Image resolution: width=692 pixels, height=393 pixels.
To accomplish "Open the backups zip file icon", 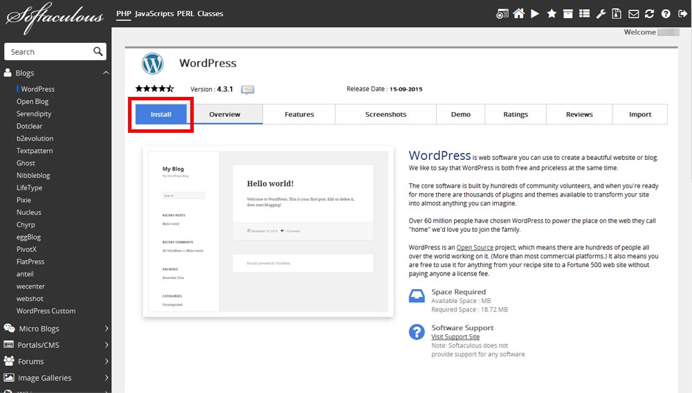I will tap(617, 14).
